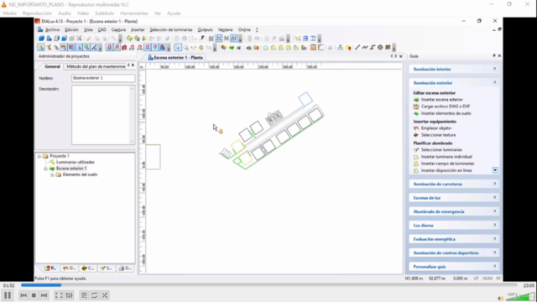
Task: Click Insertar campo de luminarias link
Action: (x=447, y=164)
